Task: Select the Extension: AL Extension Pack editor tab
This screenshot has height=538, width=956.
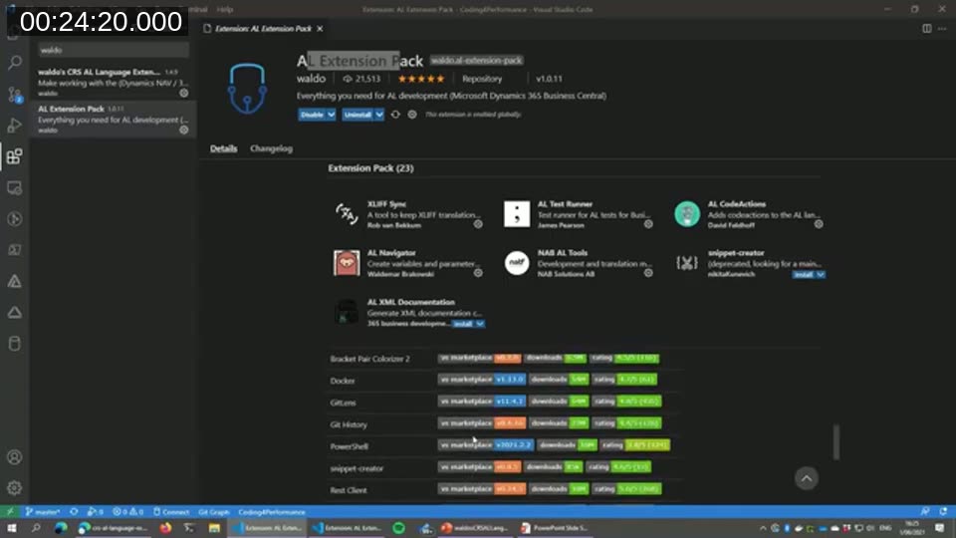Action: click(x=263, y=28)
